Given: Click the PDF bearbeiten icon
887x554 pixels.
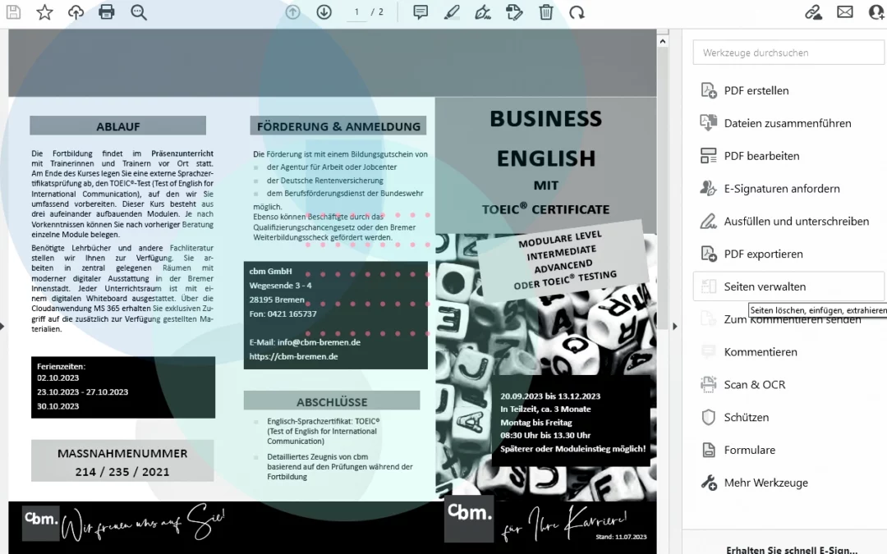Looking at the screenshot, I should [x=708, y=155].
